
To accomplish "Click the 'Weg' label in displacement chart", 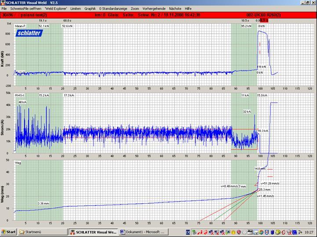I will click(x=18, y=163).
